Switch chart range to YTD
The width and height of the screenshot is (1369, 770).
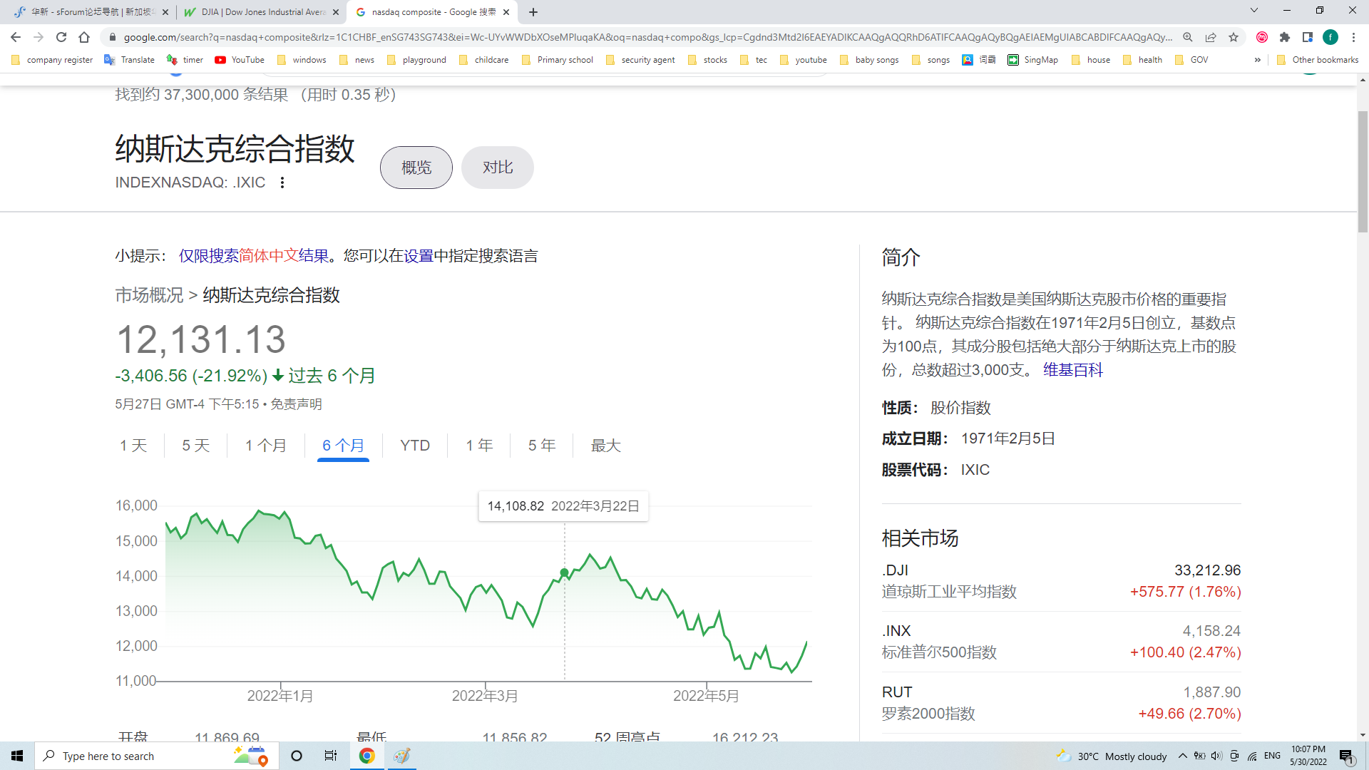coord(414,446)
